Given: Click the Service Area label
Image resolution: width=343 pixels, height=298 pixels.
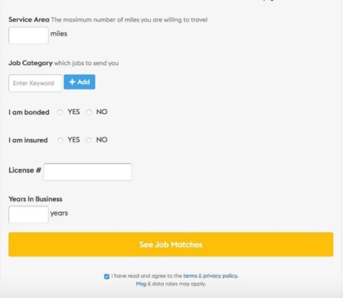Looking at the screenshot, I should [29, 20].
